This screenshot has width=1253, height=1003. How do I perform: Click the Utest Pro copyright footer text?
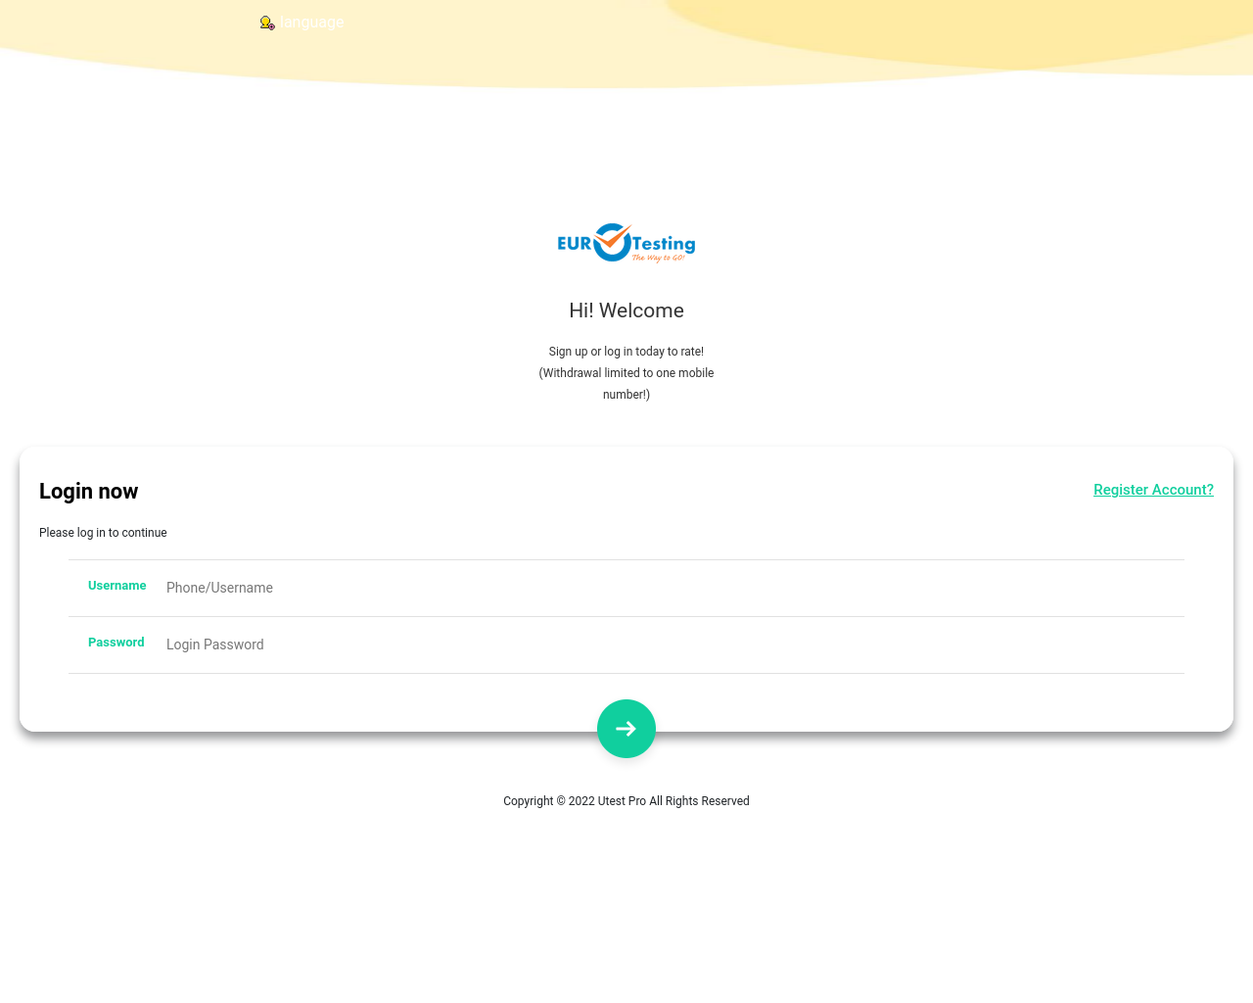[x=626, y=801]
